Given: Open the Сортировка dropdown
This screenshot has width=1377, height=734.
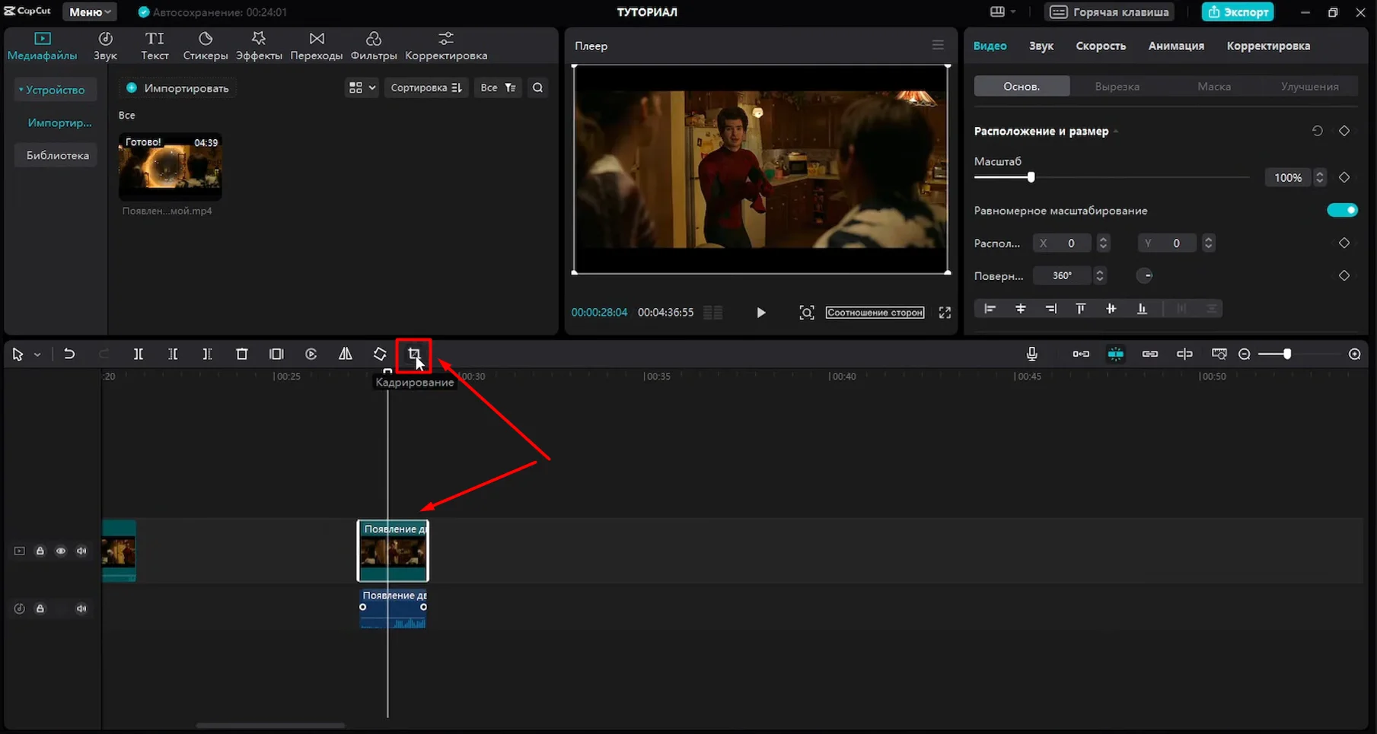Looking at the screenshot, I should [426, 88].
